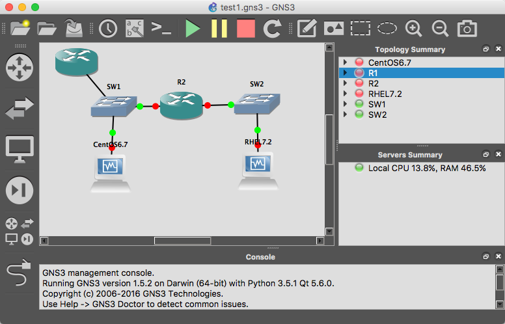Open console to all devices icon

161,28
